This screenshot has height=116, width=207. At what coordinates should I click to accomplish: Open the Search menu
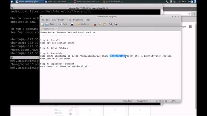61,20
